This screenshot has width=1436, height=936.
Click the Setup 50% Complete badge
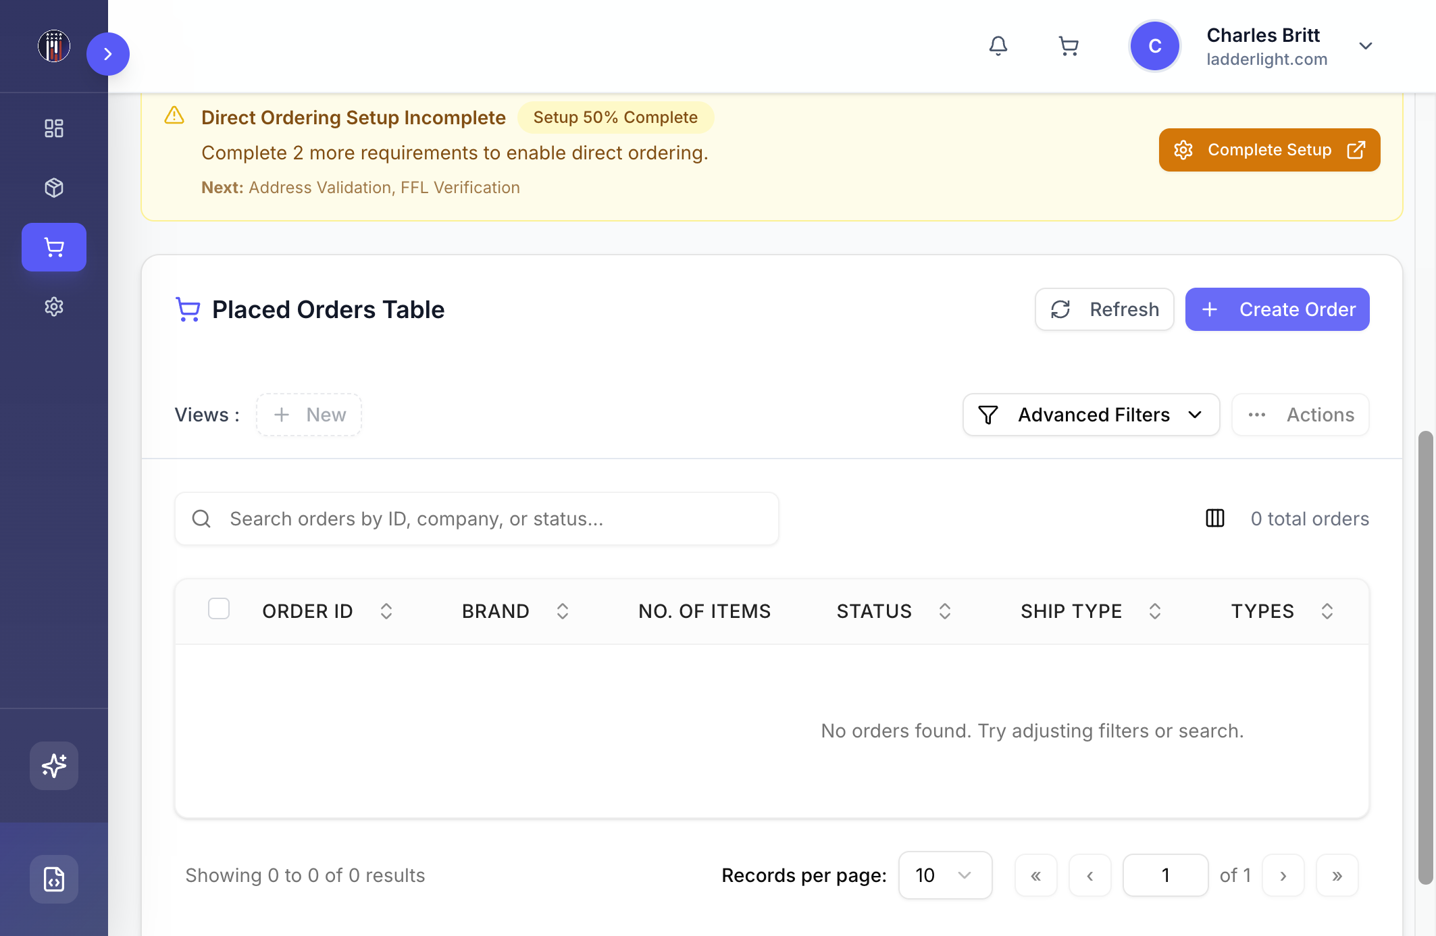click(615, 118)
